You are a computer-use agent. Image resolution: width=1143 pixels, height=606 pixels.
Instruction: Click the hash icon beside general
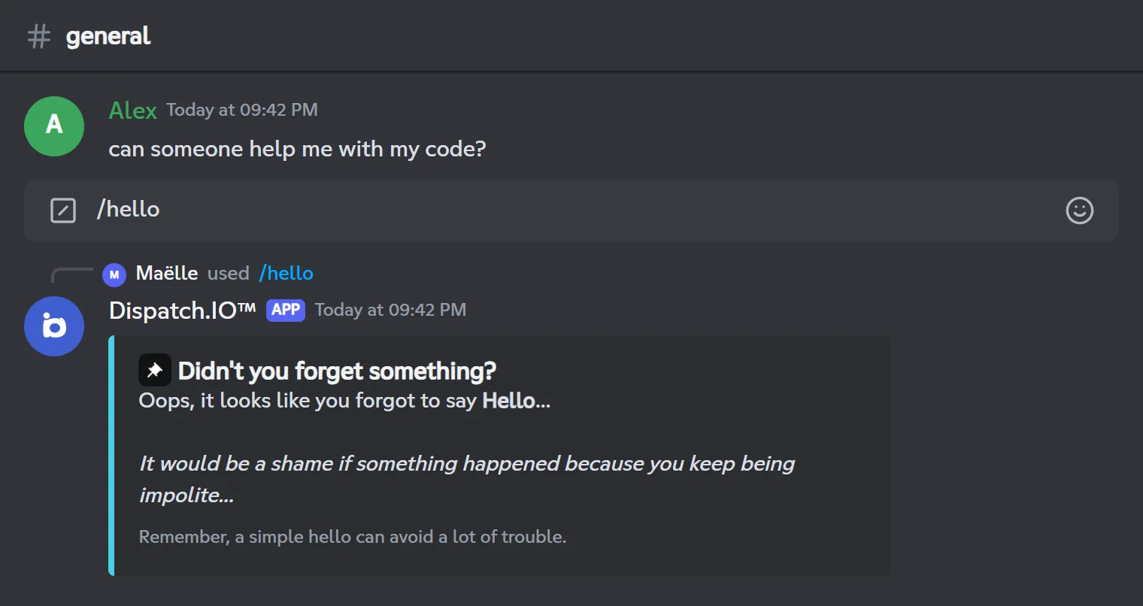39,36
